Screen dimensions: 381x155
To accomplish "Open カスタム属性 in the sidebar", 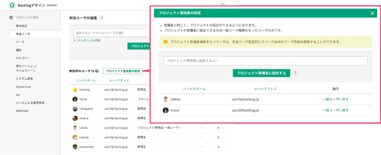I will pyautogui.click(x=24, y=79).
